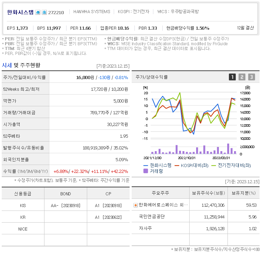Click the 자사주 shareholder row

tap(195, 228)
